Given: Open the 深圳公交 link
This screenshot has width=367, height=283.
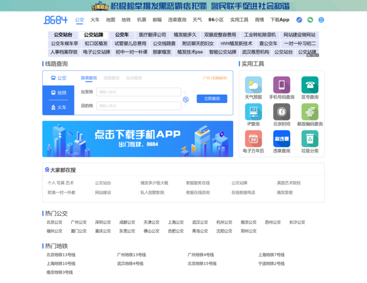Looking at the screenshot, I should tap(103, 222).
